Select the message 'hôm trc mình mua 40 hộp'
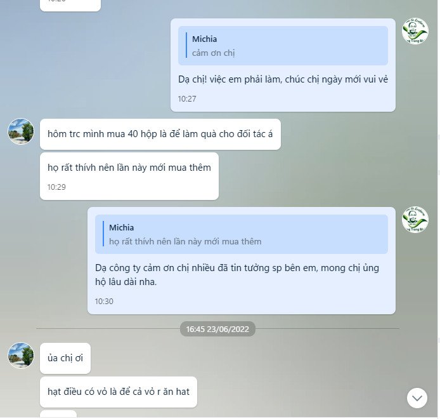This screenshot has width=440, height=419. click(160, 134)
